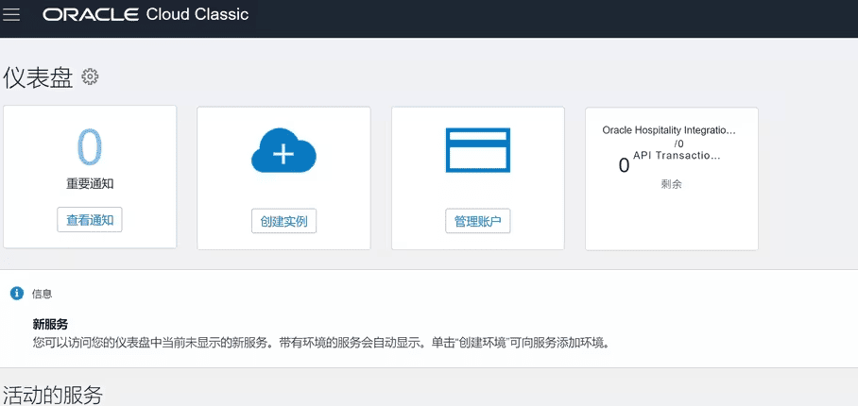Open dashboard settings gear icon

tap(90, 76)
